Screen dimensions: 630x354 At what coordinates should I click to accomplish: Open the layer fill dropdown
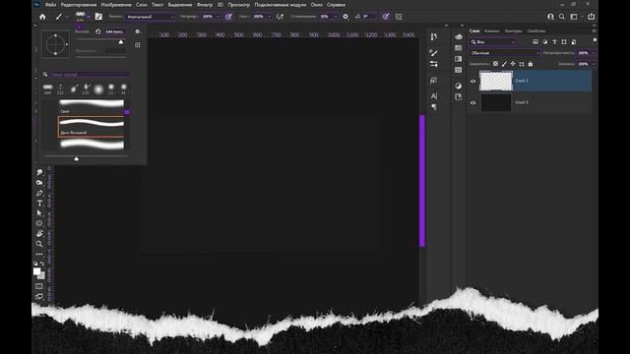594,64
